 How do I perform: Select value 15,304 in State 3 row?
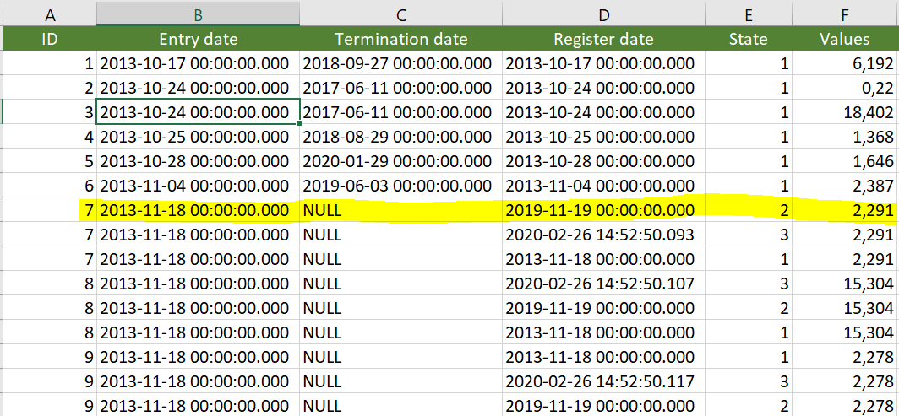(844, 283)
